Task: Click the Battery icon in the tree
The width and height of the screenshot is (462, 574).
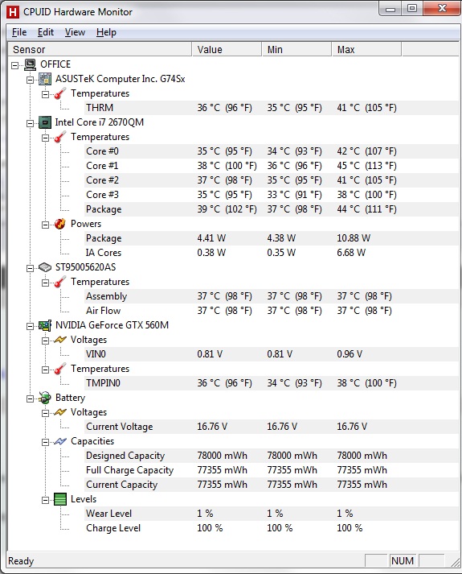Action: point(45,398)
